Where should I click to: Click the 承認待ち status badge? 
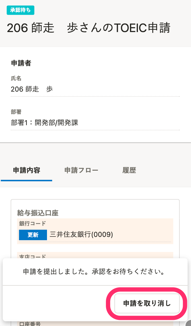(20, 10)
